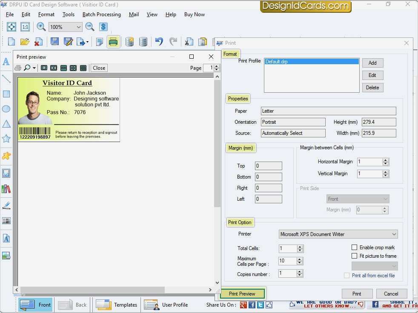Select the ellipse shape tool
Screen dimensions: 418x313
(x=6, y=109)
